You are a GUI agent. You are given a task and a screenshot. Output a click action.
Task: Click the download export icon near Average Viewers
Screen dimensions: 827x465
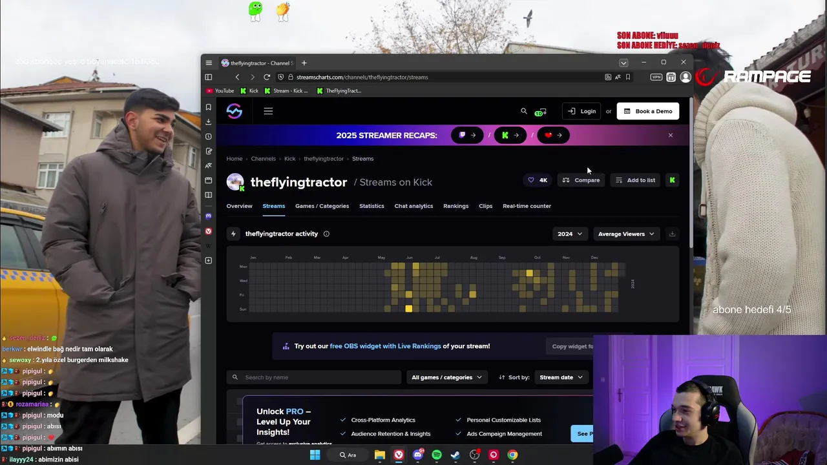[672, 234]
